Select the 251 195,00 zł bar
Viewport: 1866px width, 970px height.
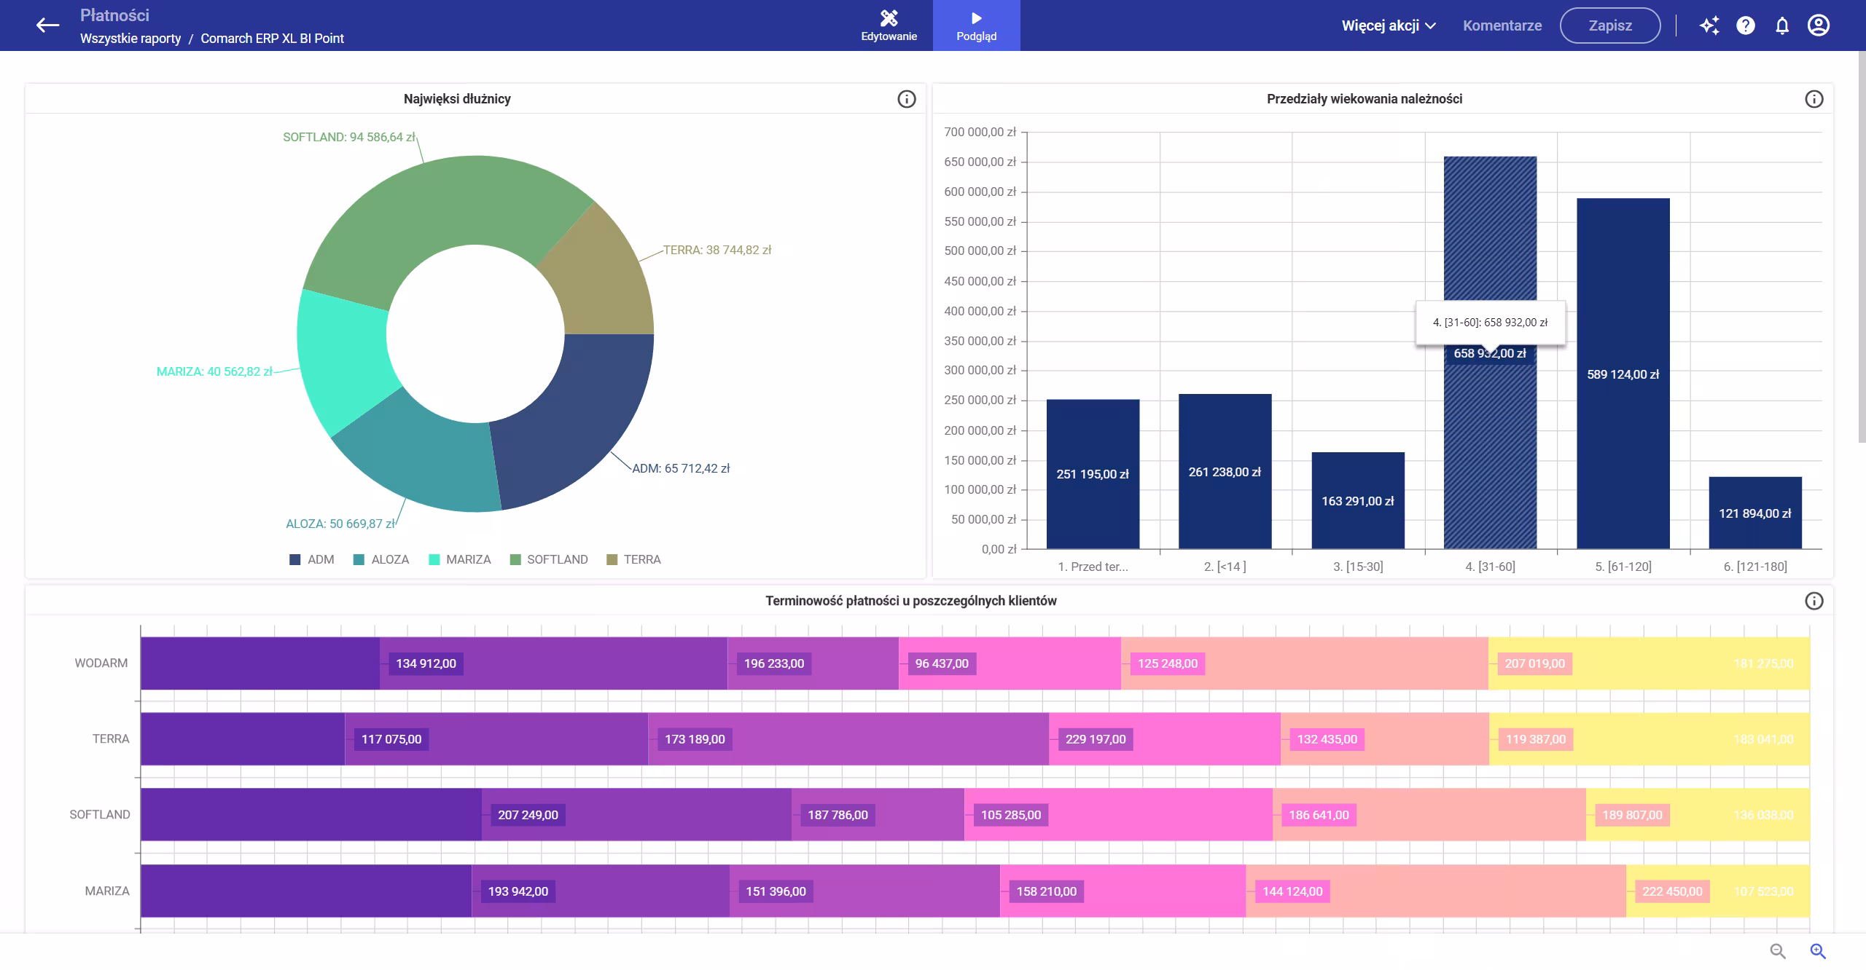(1093, 474)
